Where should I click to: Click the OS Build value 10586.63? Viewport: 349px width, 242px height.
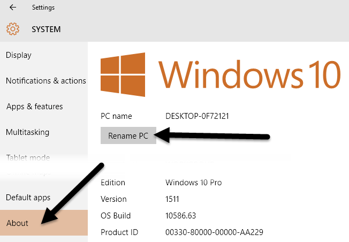tap(180, 216)
